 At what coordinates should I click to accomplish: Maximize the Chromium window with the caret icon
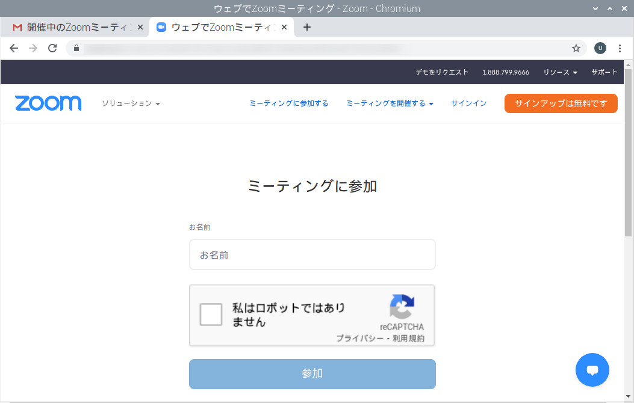610,8
